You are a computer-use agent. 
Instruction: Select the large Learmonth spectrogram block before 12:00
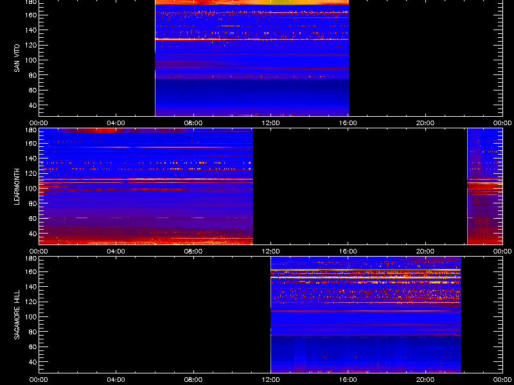pyautogui.click(x=146, y=186)
